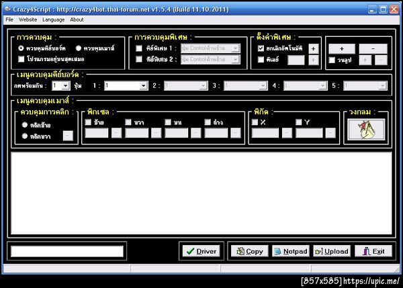Toggle the left pixel checkbox
Viewport: 403px width, 288px height.
click(88, 122)
